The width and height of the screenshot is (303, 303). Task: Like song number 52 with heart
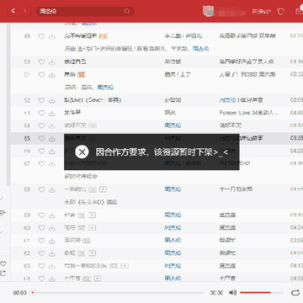(x=41, y=100)
